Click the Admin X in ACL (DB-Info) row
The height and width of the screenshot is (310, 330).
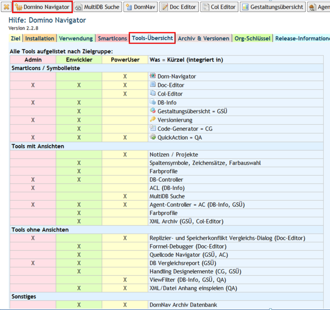33,188
